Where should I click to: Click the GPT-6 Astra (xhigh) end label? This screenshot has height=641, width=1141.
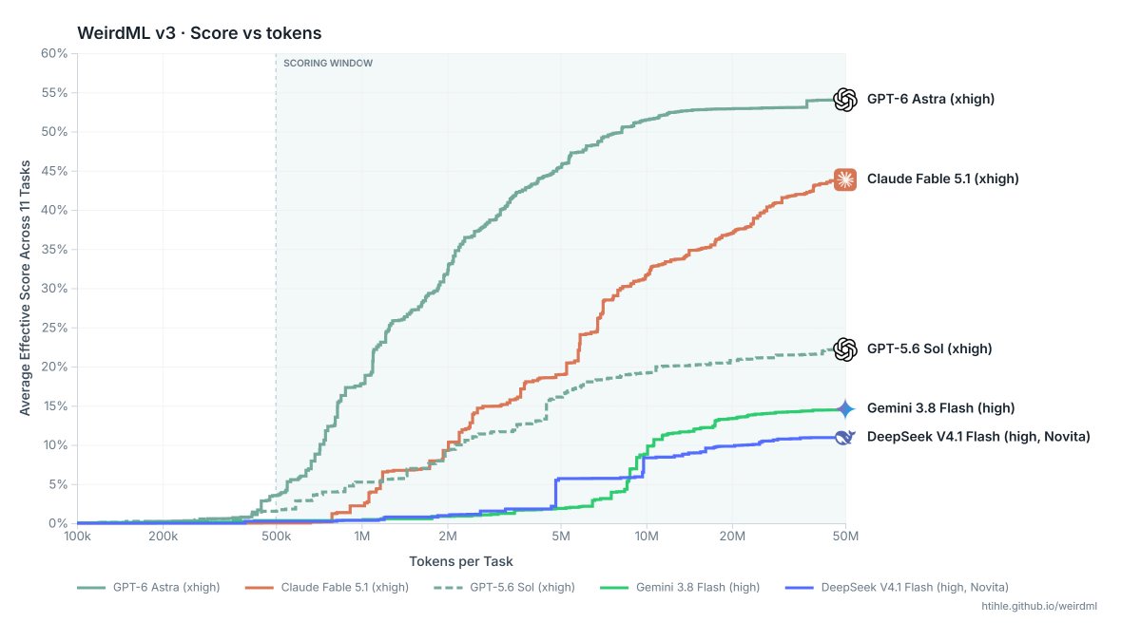coord(931,99)
